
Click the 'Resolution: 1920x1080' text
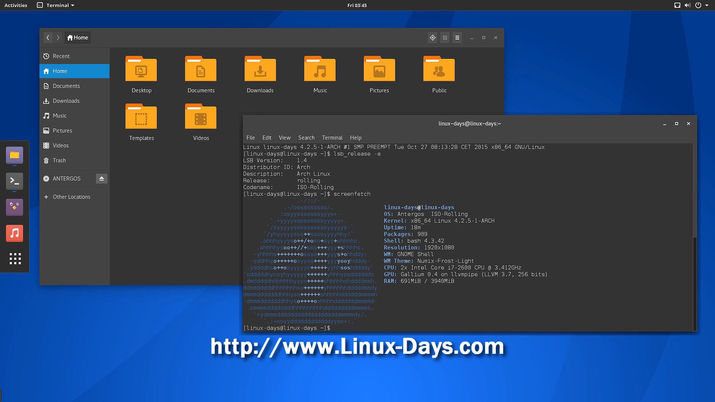pos(419,248)
